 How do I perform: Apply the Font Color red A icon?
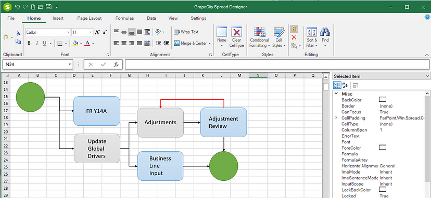click(x=87, y=43)
